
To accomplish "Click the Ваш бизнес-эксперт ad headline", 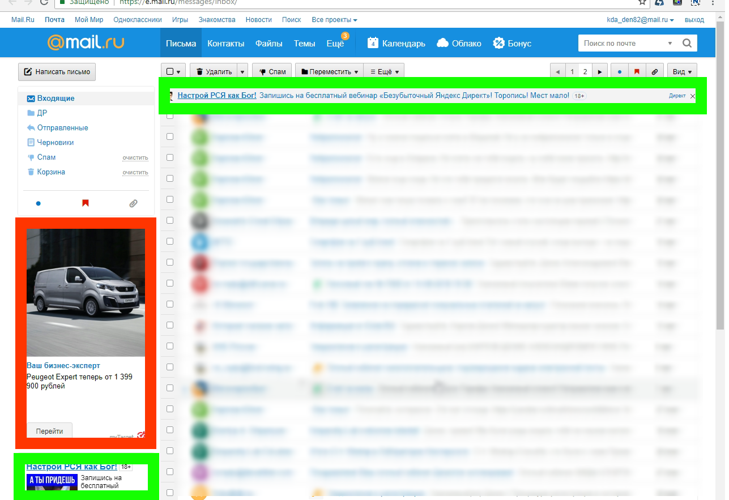I will pyautogui.click(x=63, y=366).
